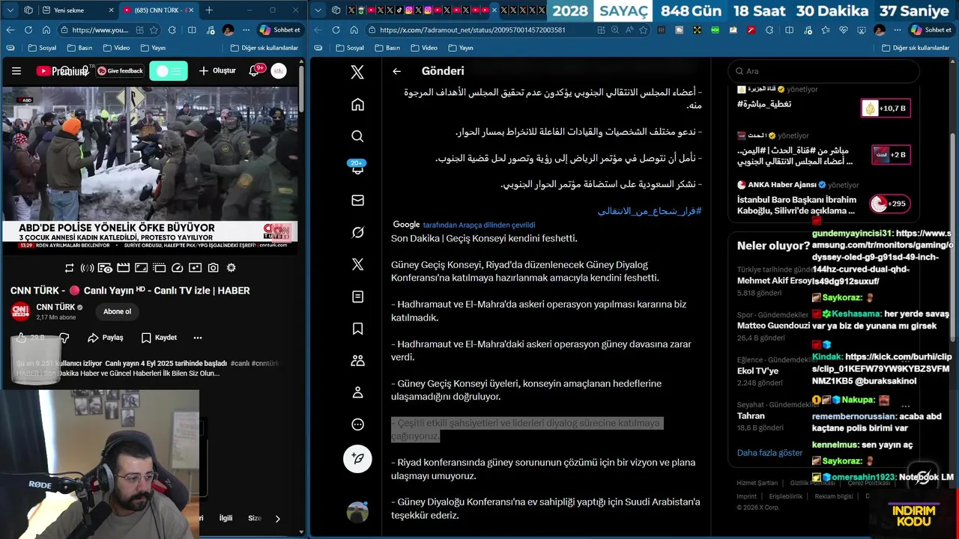Subscribe with the Abone ol button
This screenshot has width=959, height=539.
tap(117, 311)
